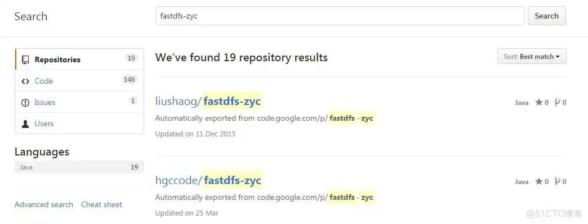Click the Users person icon
Image resolution: width=588 pixels, height=224 pixels.
pyautogui.click(x=25, y=124)
